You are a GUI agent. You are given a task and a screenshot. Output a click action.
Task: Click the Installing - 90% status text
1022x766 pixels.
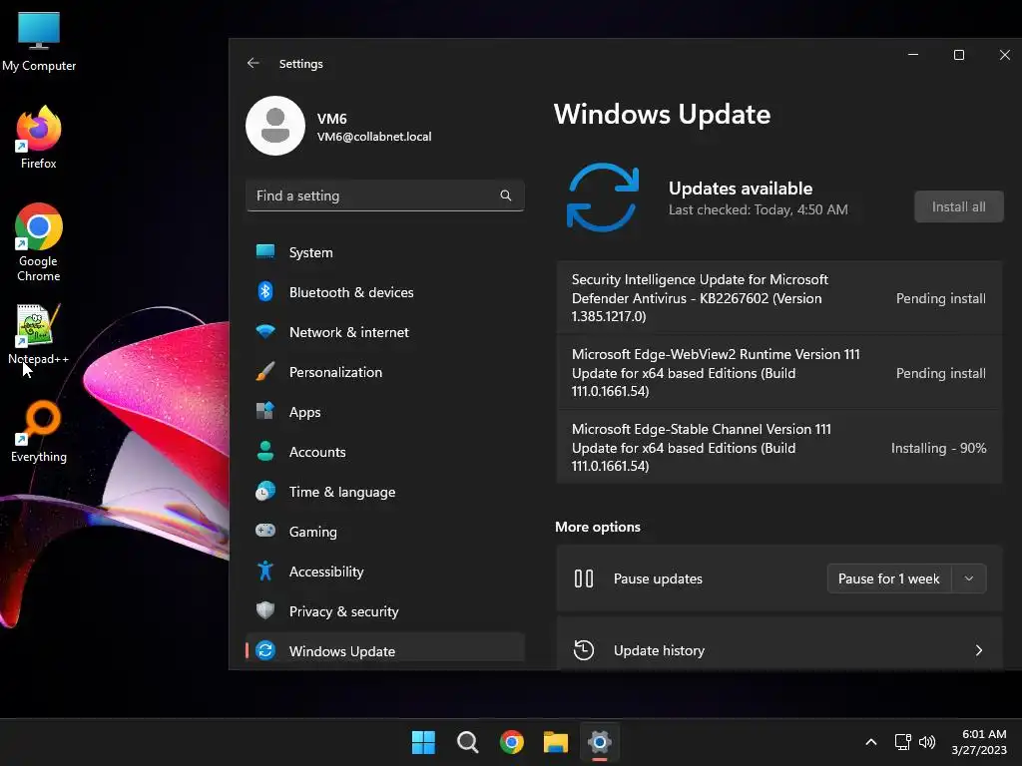pyautogui.click(x=938, y=448)
